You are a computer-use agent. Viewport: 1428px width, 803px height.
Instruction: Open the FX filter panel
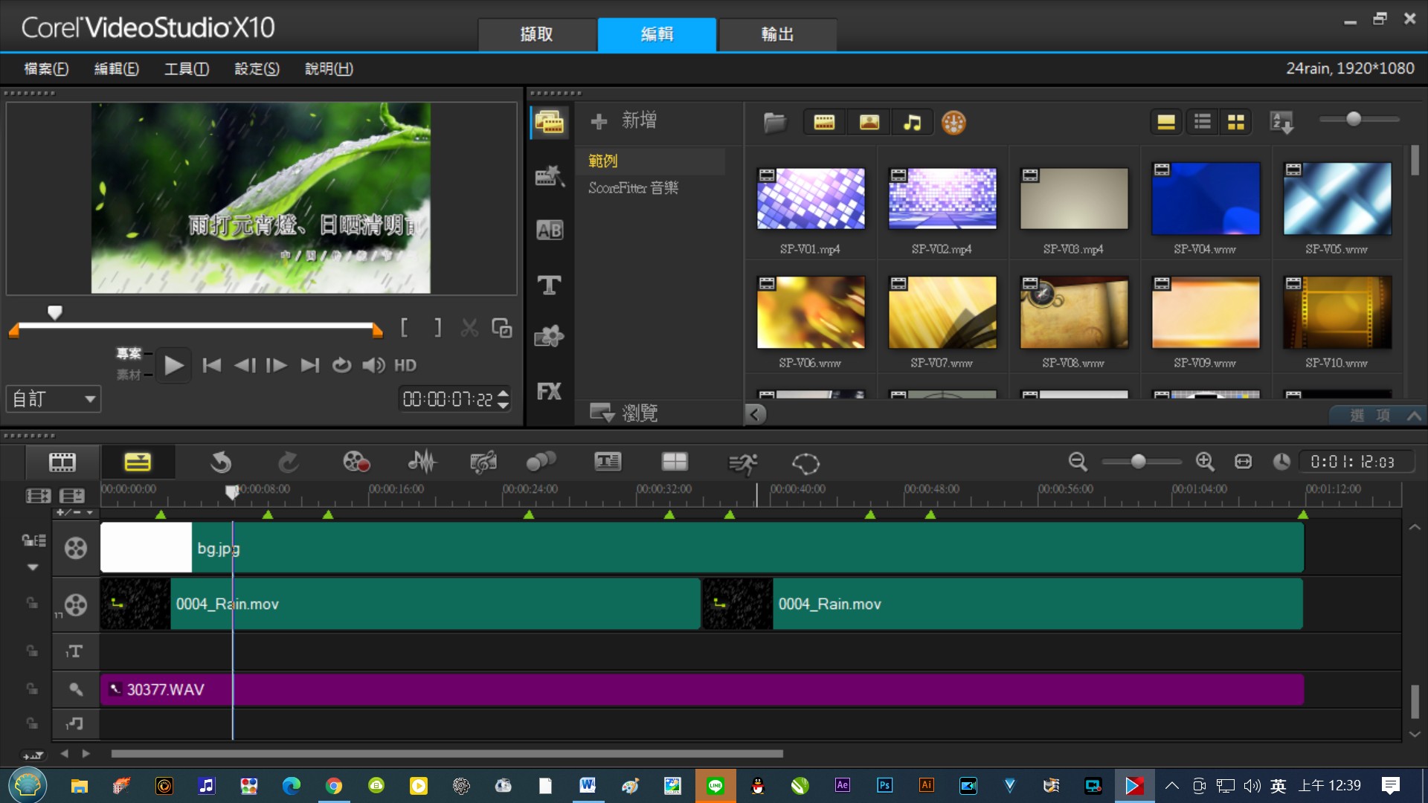tap(550, 391)
